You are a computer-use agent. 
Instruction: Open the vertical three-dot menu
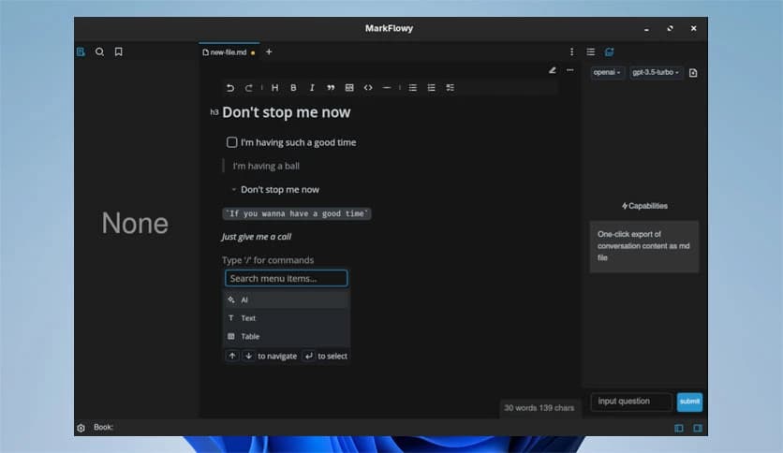[x=571, y=51]
